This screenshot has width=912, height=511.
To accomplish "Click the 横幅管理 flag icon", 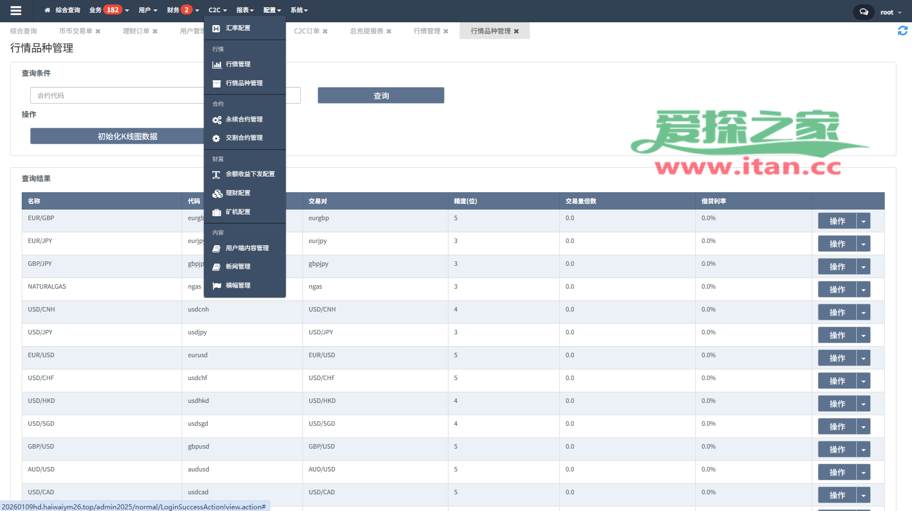I will [217, 286].
